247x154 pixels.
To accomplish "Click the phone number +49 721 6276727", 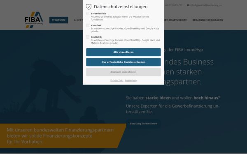I will point(173,5).
